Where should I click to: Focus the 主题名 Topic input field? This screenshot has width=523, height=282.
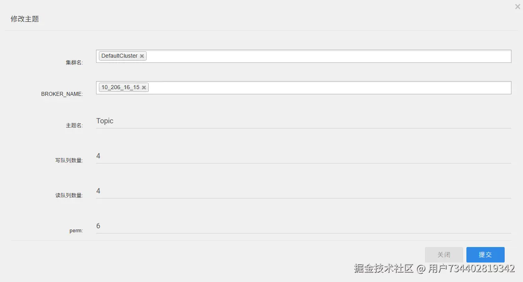click(x=304, y=121)
